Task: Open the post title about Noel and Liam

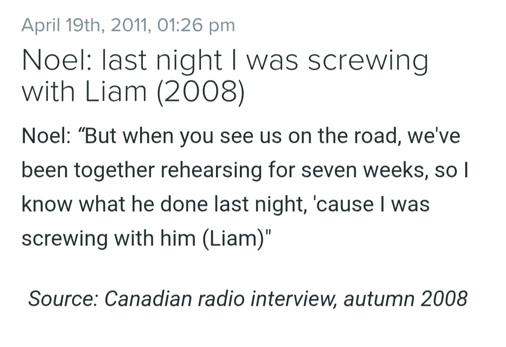Action: tap(225, 76)
